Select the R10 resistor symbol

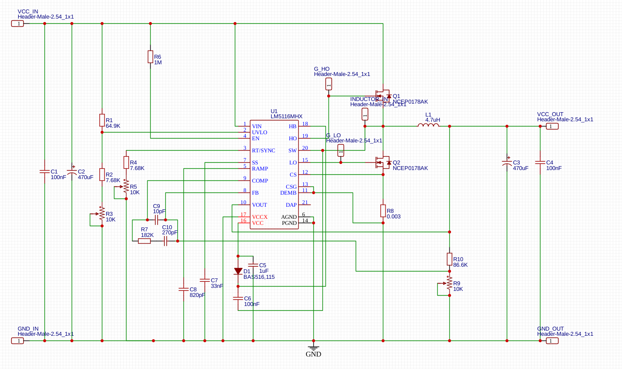tap(449, 259)
